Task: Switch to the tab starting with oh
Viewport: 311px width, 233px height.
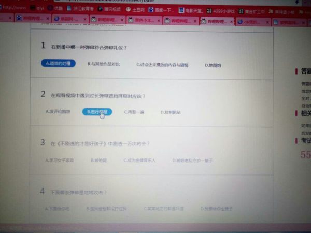Action: [253, 22]
